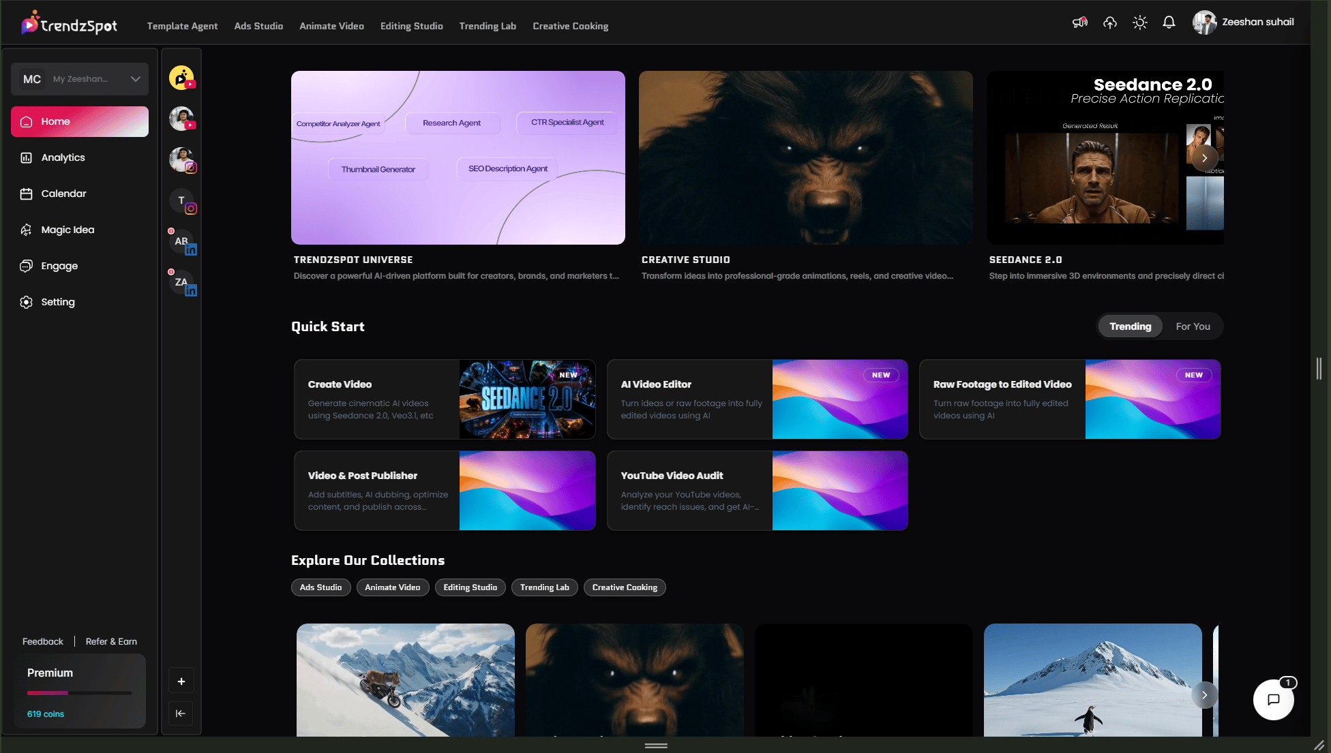Click the Competitor Analyzer Agent pill
Viewport: 1331px width, 753px height.
coord(338,123)
